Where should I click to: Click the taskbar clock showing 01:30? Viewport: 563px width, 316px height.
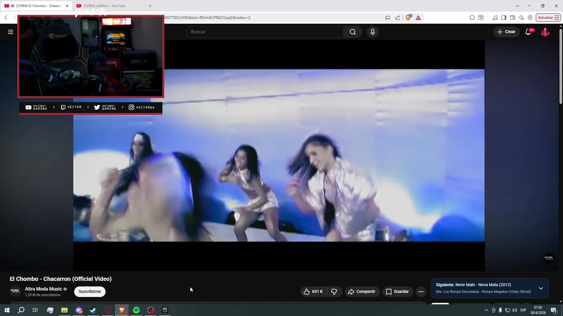(x=538, y=310)
